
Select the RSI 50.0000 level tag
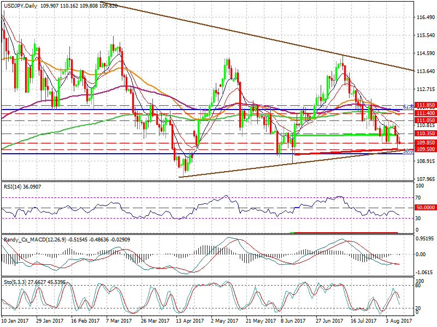tap(424, 208)
